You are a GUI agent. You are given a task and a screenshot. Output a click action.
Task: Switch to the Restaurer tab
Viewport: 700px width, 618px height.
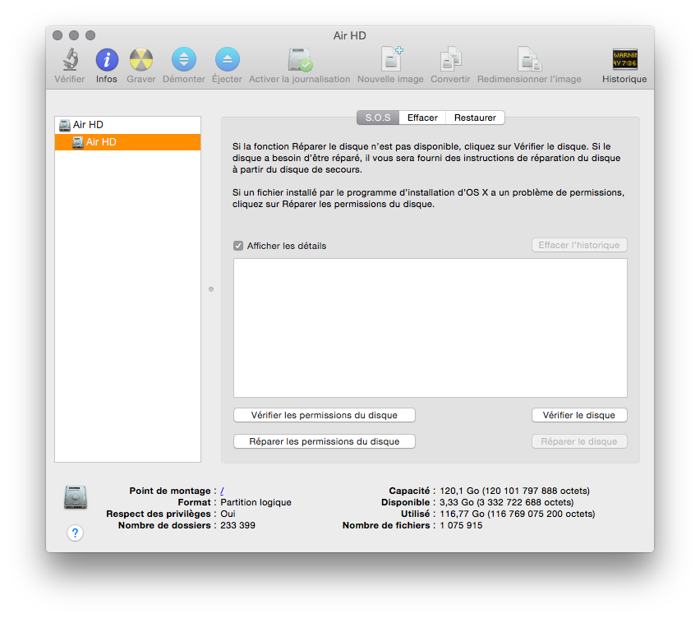[475, 118]
